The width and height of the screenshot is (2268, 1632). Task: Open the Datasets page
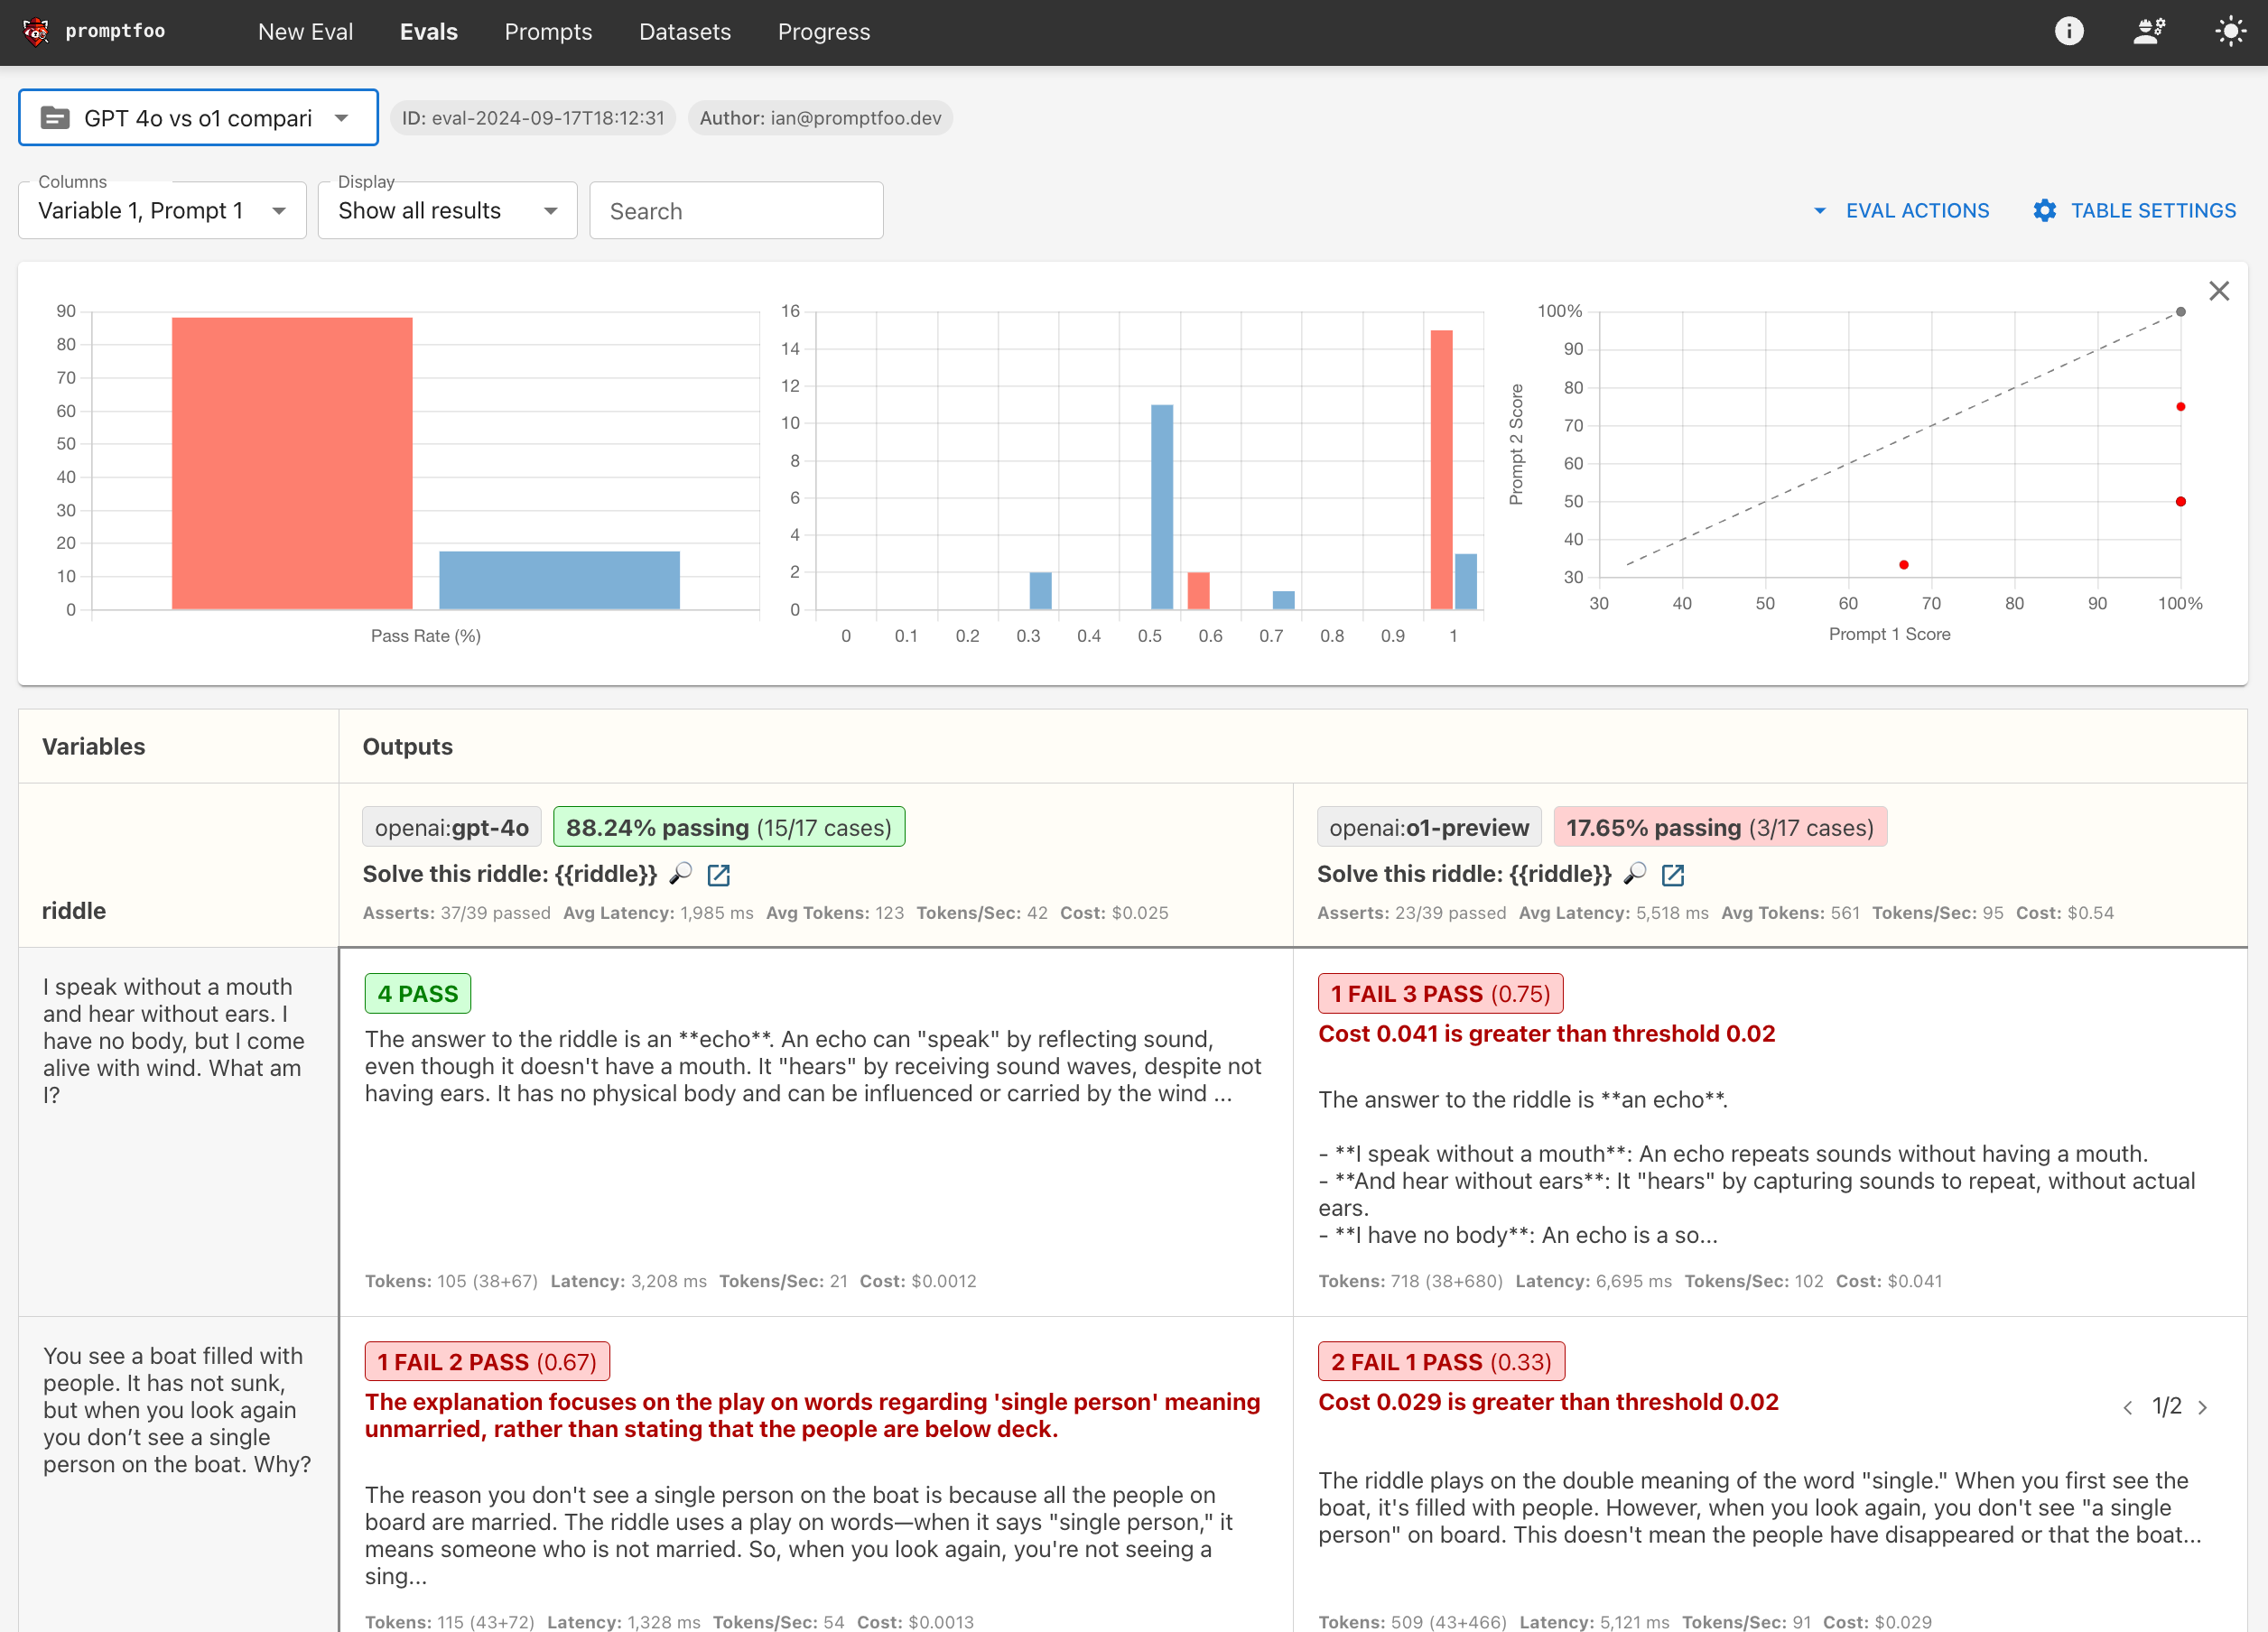point(685,32)
